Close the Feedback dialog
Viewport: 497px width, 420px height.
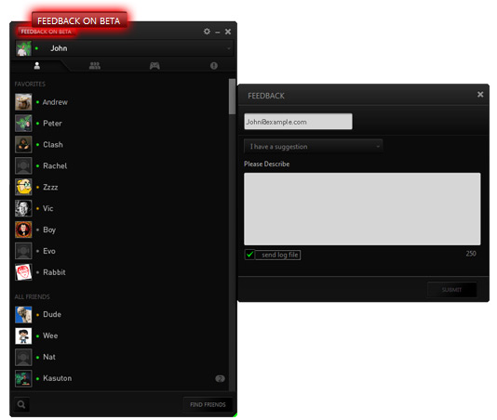[x=480, y=95]
